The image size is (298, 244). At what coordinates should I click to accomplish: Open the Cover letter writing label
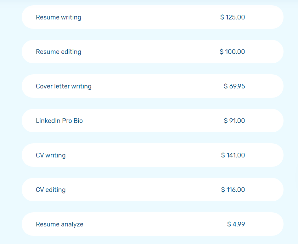click(64, 86)
